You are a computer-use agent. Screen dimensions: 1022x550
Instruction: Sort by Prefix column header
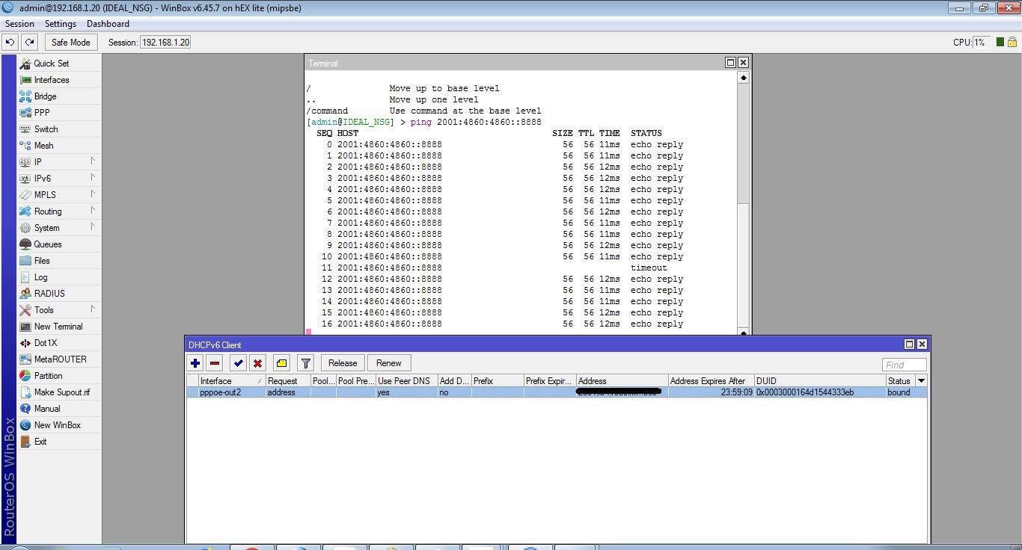tap(497, 381)
